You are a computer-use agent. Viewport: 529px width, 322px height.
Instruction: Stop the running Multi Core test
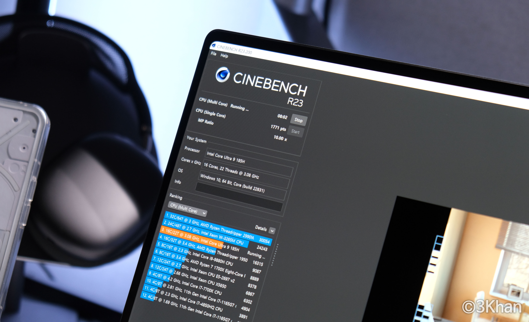point(299,120)
